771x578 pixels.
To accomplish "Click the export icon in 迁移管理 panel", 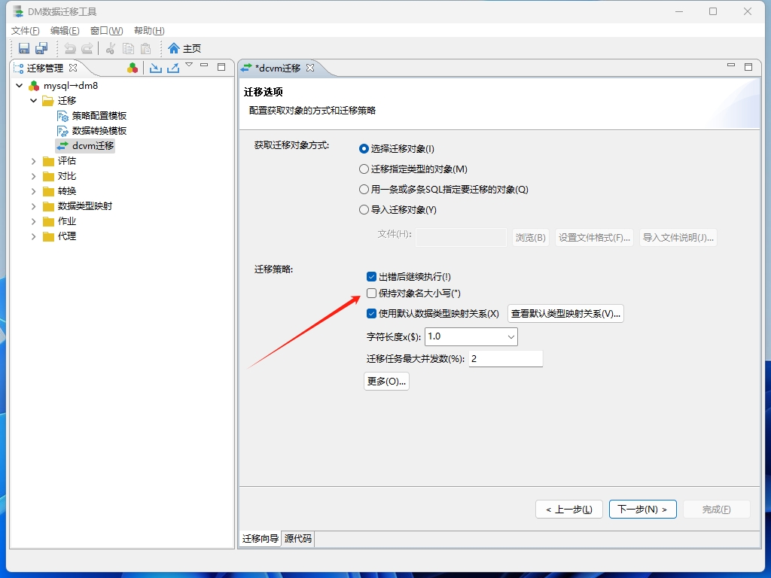I will pyautogui.click(x=173, y=68).
